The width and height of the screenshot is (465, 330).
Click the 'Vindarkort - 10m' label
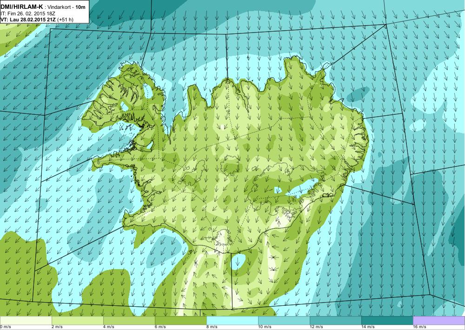(x=66, y=7)
